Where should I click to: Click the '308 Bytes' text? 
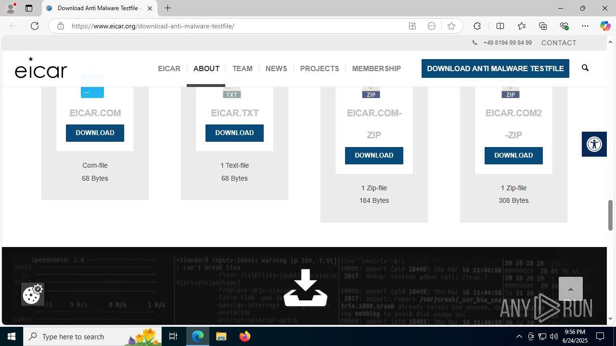513,200
